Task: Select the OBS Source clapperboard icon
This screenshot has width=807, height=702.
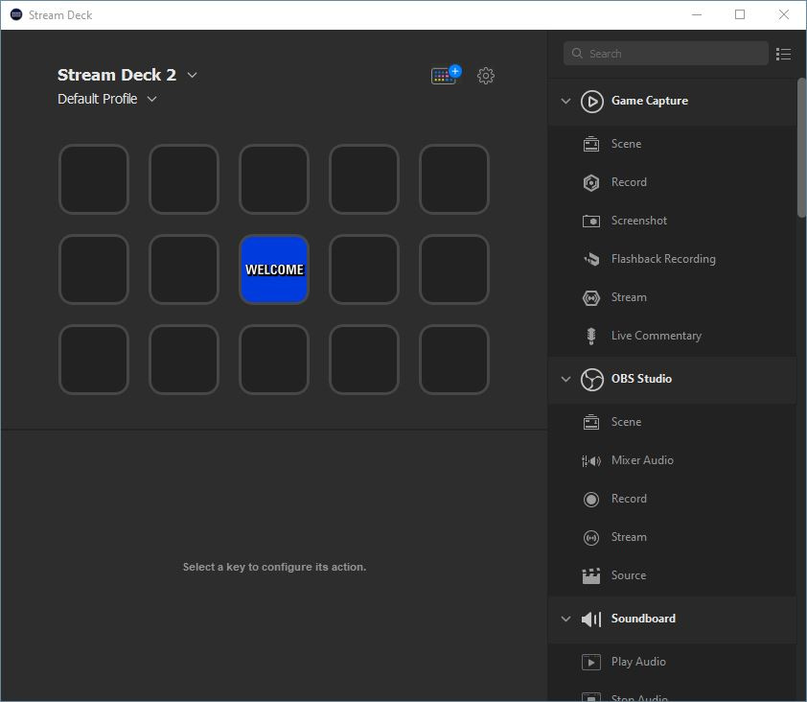Action: tap(590, 575)
